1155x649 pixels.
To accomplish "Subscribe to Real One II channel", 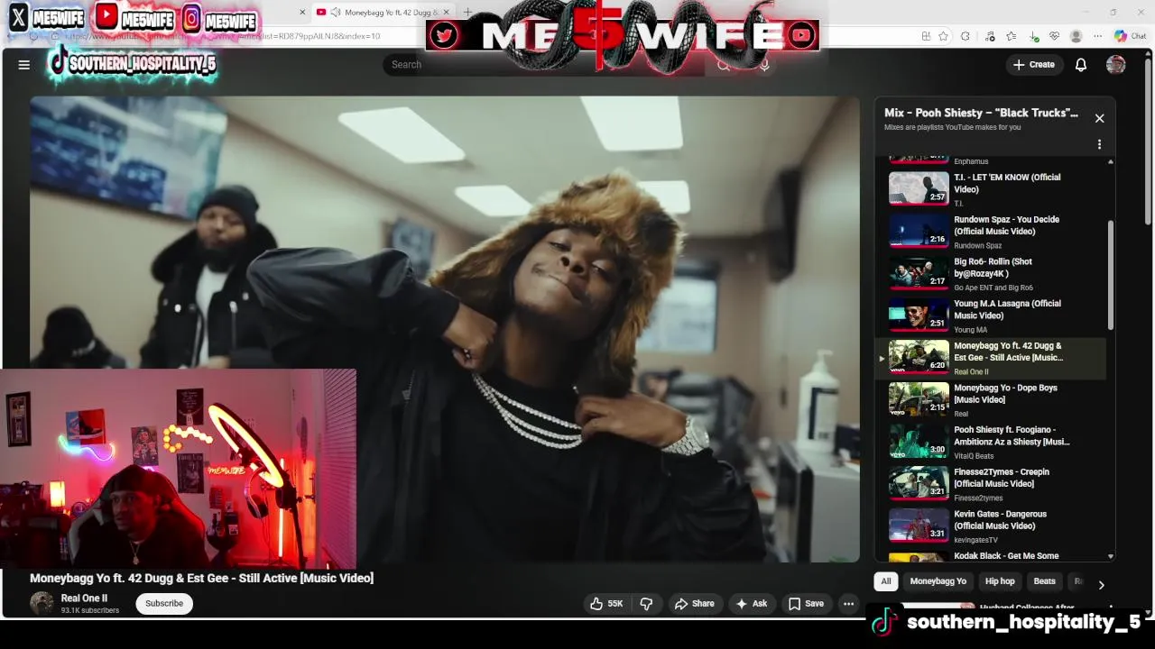I will tap(164, 603).
